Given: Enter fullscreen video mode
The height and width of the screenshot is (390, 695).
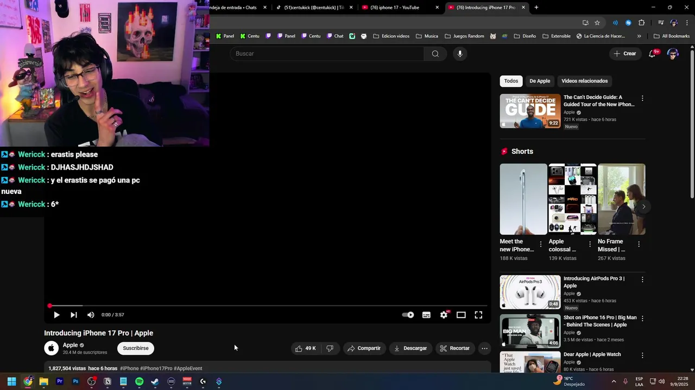Looking at the screenshot, I should click(x=478, y=315).
